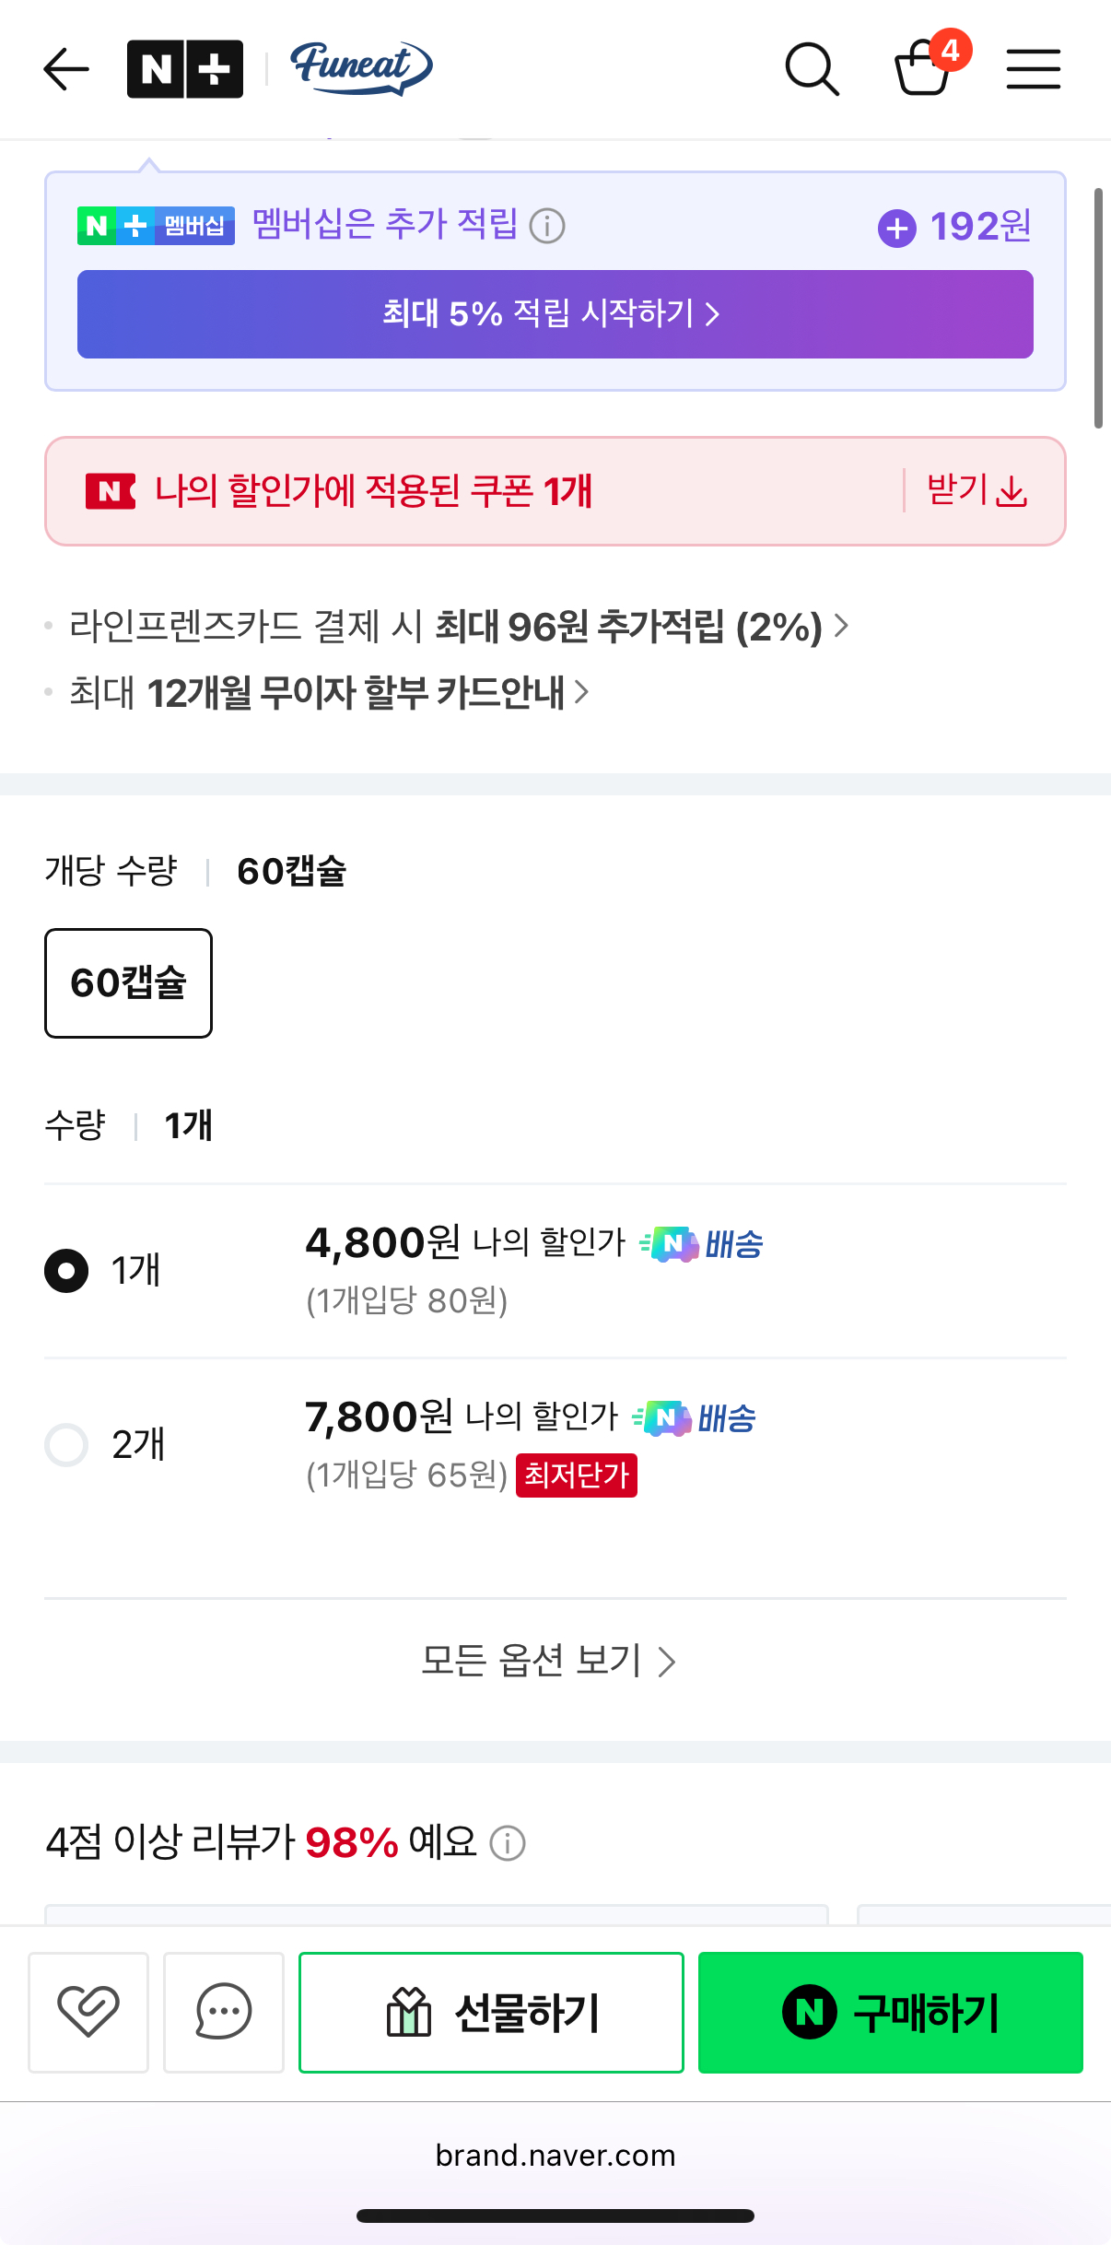Select the 60캡슐 option chip
This screenshot has height=2245, width=1111.
[128, 983]
